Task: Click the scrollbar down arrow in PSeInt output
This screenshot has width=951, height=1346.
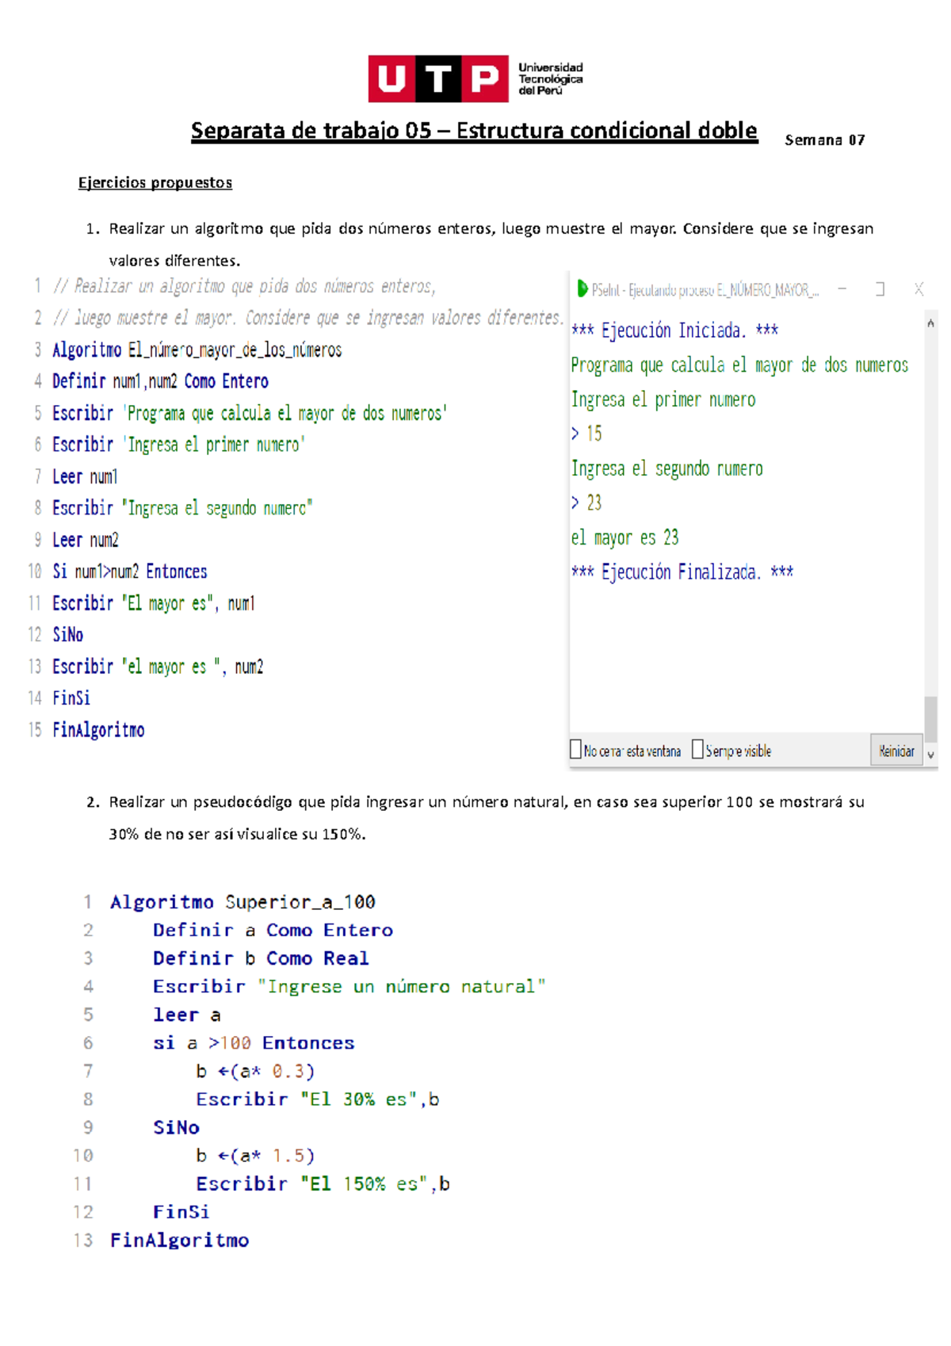Action: (x=930, y=755)
